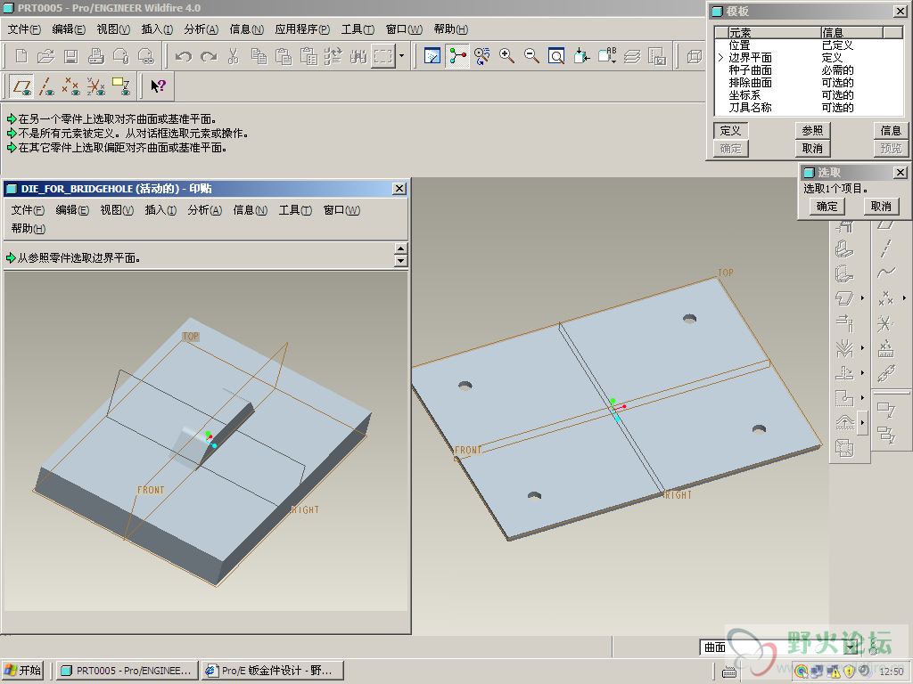Click 确定 in the 选取 dialog
The width and height of the screenshot is (913, 684).
827,207
